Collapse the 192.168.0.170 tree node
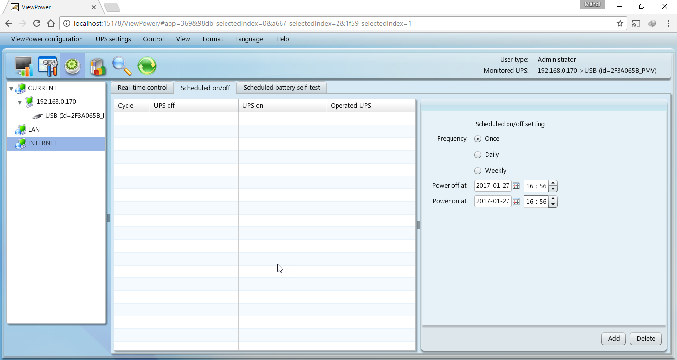The height and width of the screenshot is (360, 677). [x=20, y=102]
